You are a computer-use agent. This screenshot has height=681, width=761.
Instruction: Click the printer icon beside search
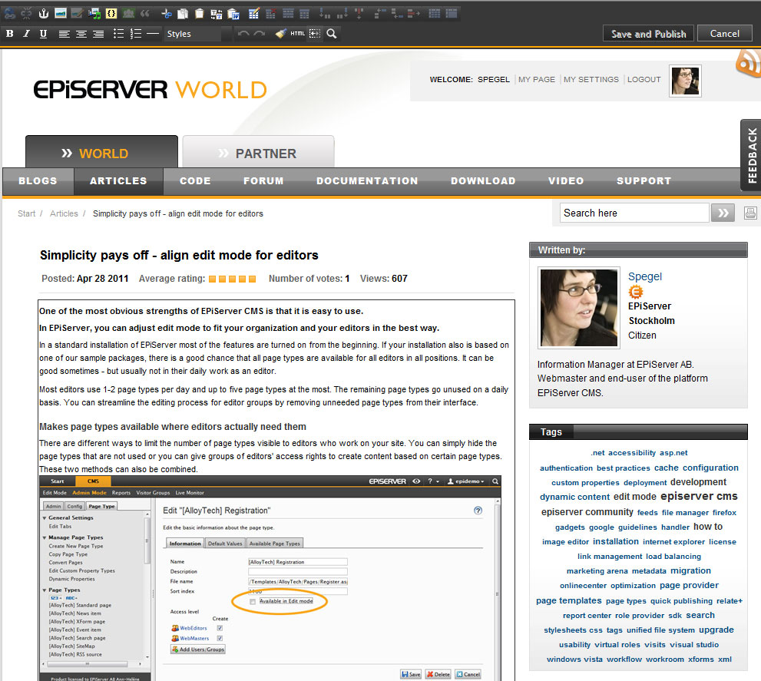[750, 213]
